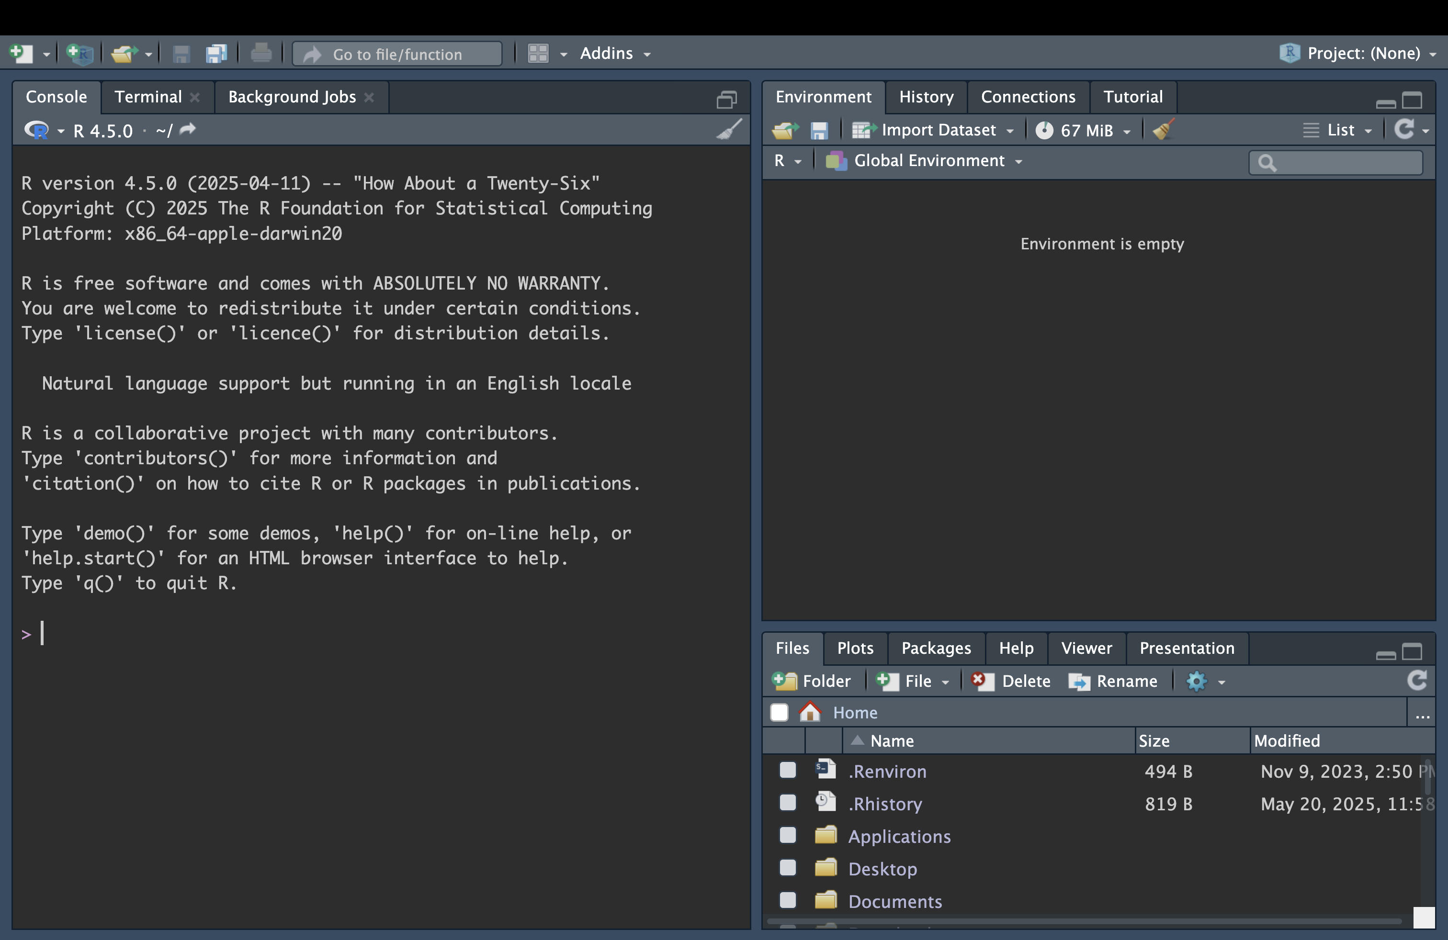Open the panes layout dropdown arrow
The height and width of the screenshot is (940, 1448).
click(x=564, y=55)
